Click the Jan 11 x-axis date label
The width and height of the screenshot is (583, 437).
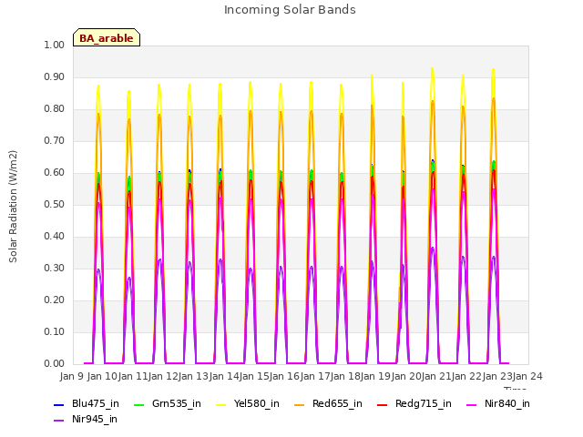[133, 377]
